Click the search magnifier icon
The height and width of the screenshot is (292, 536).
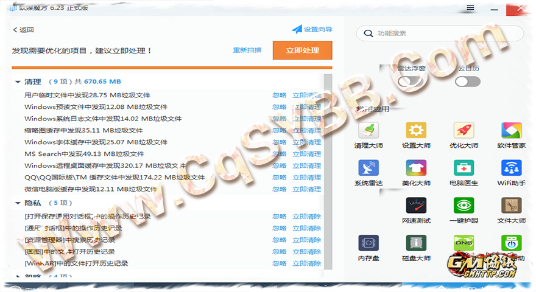[x=368, y=33]
